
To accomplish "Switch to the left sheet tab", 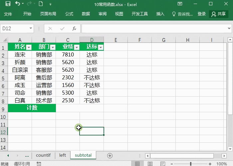I will [63, 155].
